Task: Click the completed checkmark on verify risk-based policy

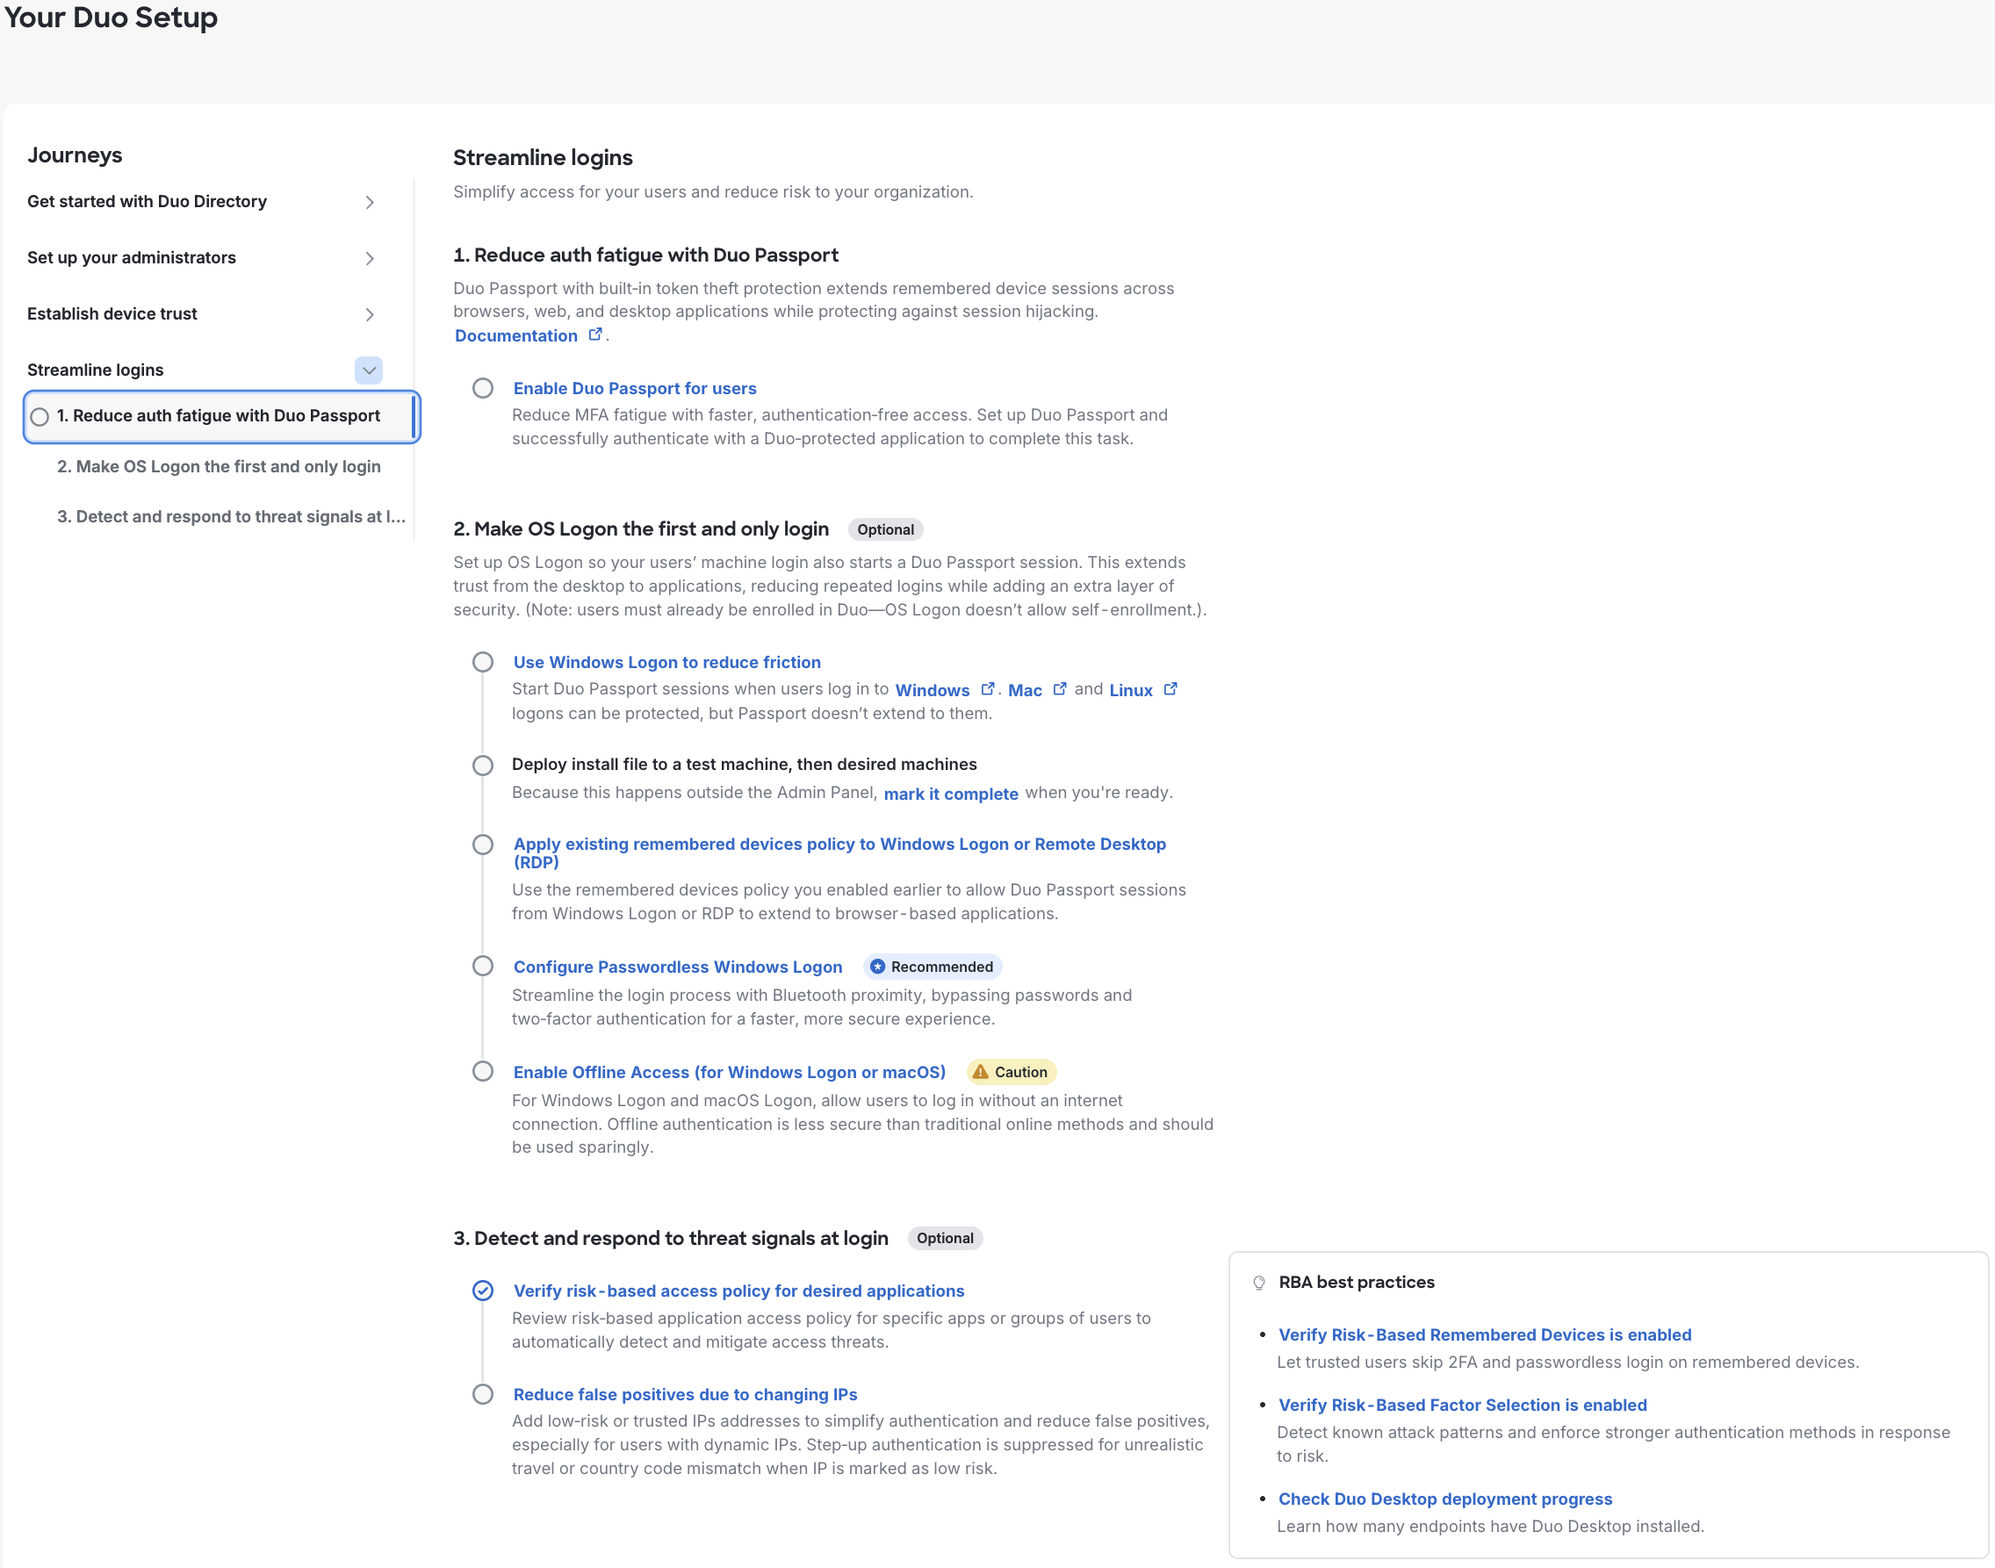Action: click(483, 1291)
